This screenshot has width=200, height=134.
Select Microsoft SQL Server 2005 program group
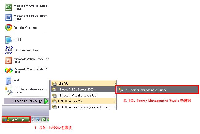(x=84, y=90)
